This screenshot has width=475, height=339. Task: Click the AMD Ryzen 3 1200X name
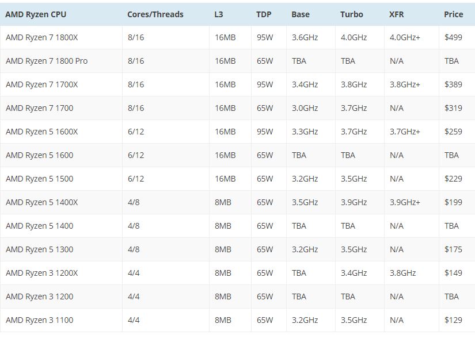41,273
